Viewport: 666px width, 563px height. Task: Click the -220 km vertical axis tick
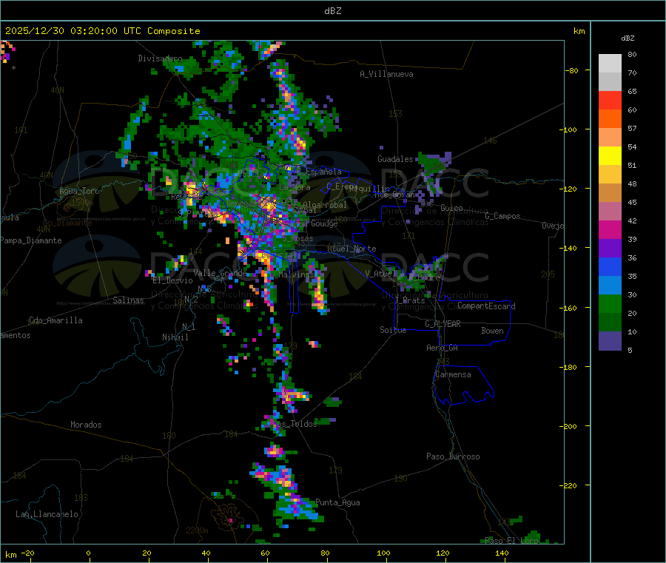[x=570, y=486]
